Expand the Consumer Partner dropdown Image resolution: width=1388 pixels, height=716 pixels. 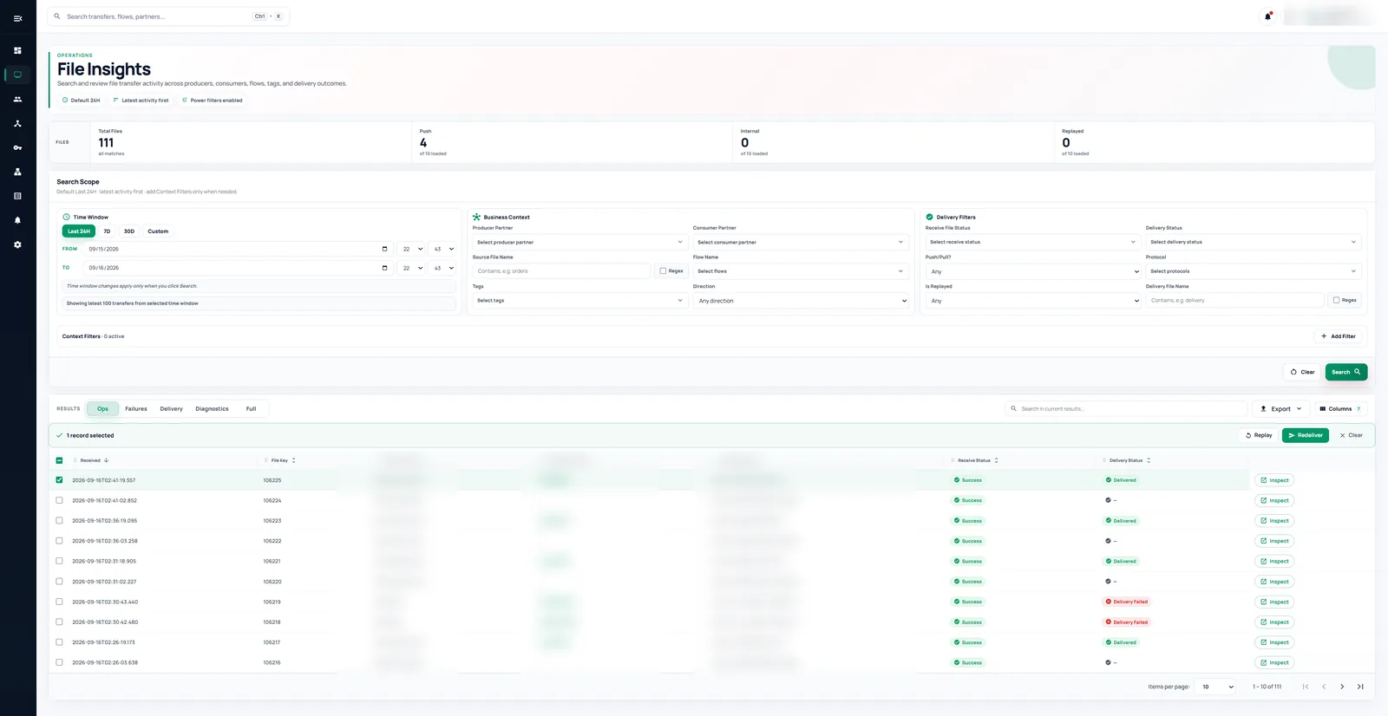point(800,242)
